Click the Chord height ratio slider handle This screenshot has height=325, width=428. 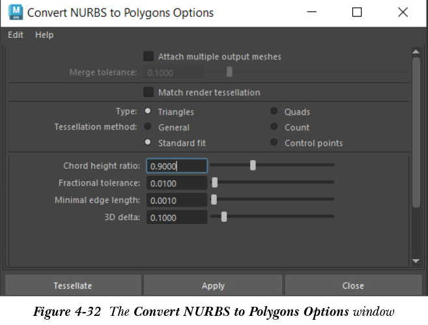coord(253,165)
